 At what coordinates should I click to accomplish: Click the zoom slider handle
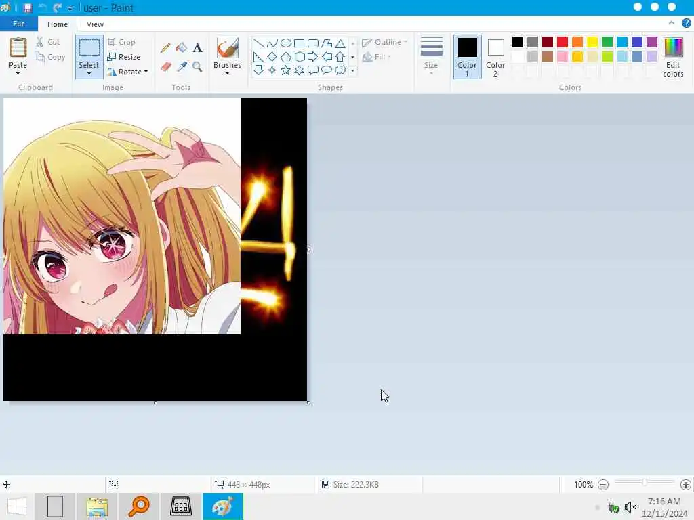[645, 482]
